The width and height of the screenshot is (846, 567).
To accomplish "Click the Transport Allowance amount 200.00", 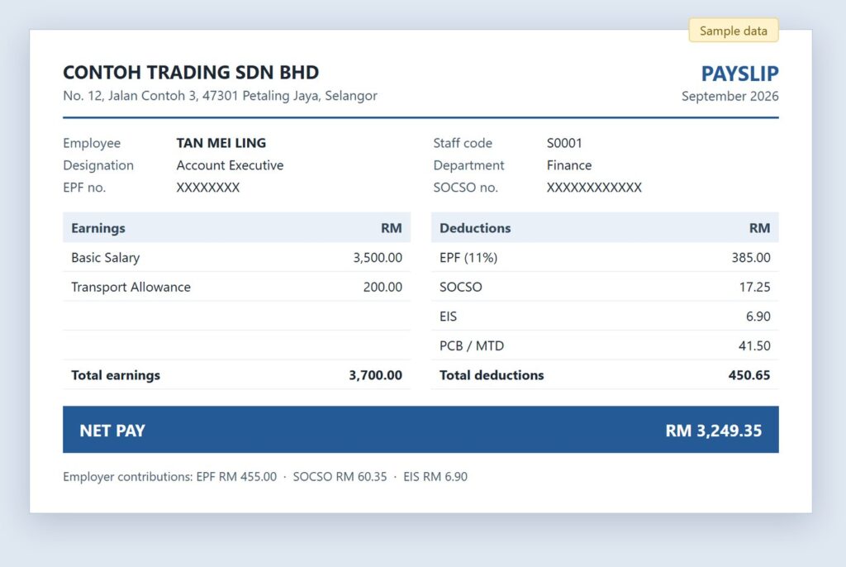I will [383, 287].
